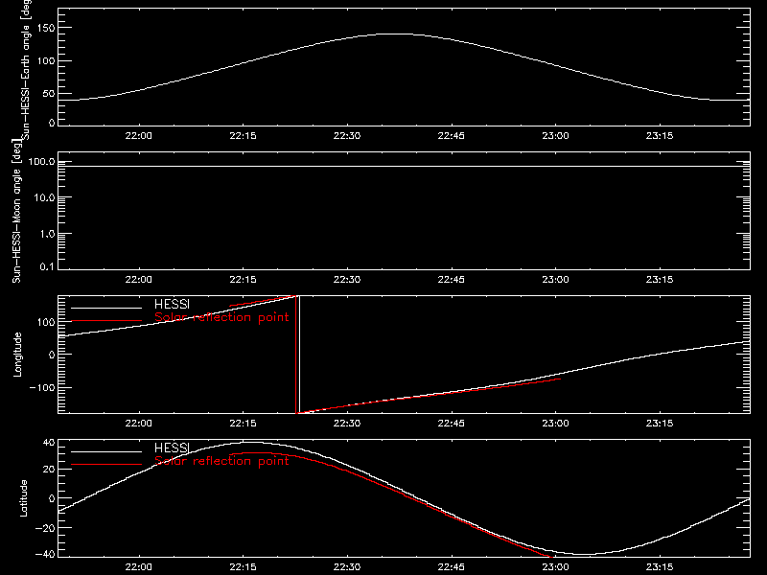Image resolution: width=767 pixels, height=575 pixels.
Task: Select red Solar reflection point legend in Longitude plot
Action: pyautogui.click(x=221, y=317)
